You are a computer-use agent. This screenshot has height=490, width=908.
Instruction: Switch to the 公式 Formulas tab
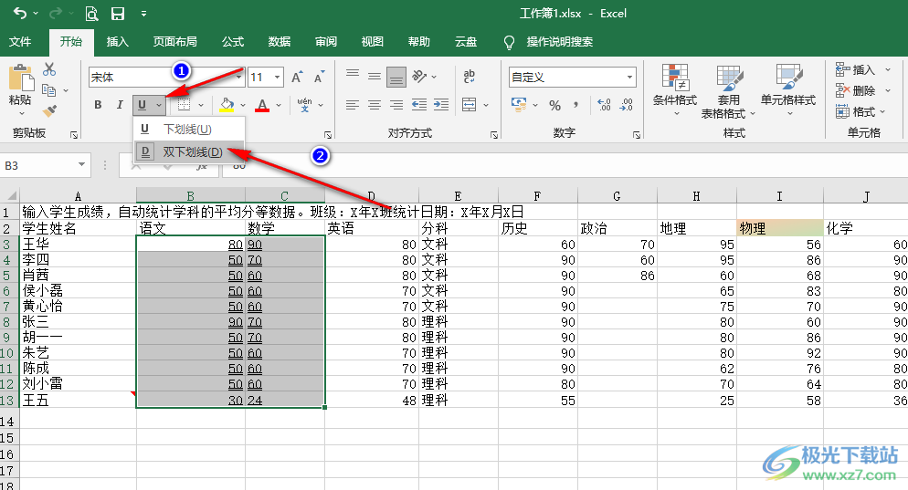pyautogui.click(x=233, y=42)
